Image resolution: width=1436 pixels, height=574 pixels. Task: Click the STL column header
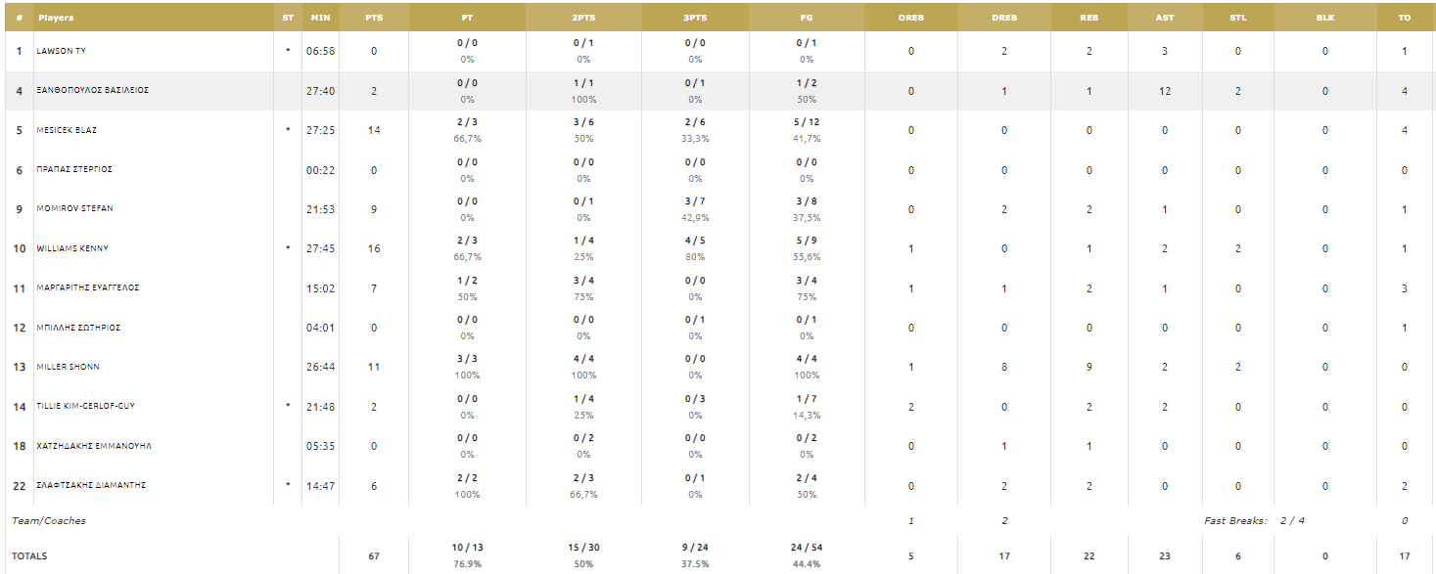point(1238,18)
